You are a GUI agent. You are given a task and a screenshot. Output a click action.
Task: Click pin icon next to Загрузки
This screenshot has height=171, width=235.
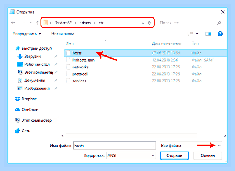tap(56, 57)
